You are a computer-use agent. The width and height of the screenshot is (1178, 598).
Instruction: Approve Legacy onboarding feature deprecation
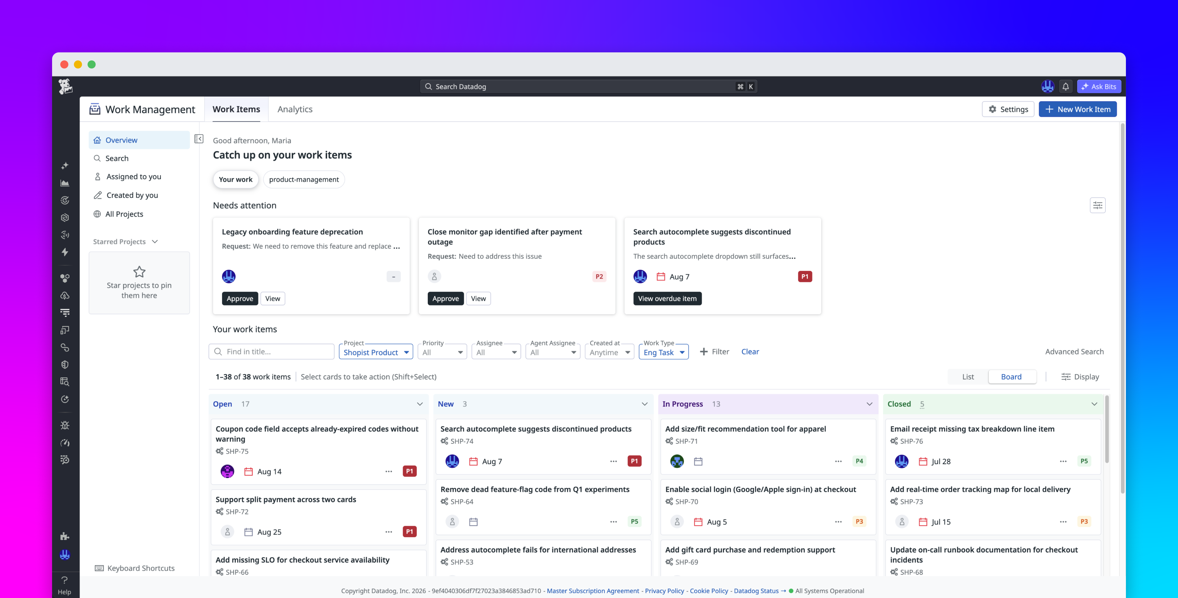click(x=240, y=299)
